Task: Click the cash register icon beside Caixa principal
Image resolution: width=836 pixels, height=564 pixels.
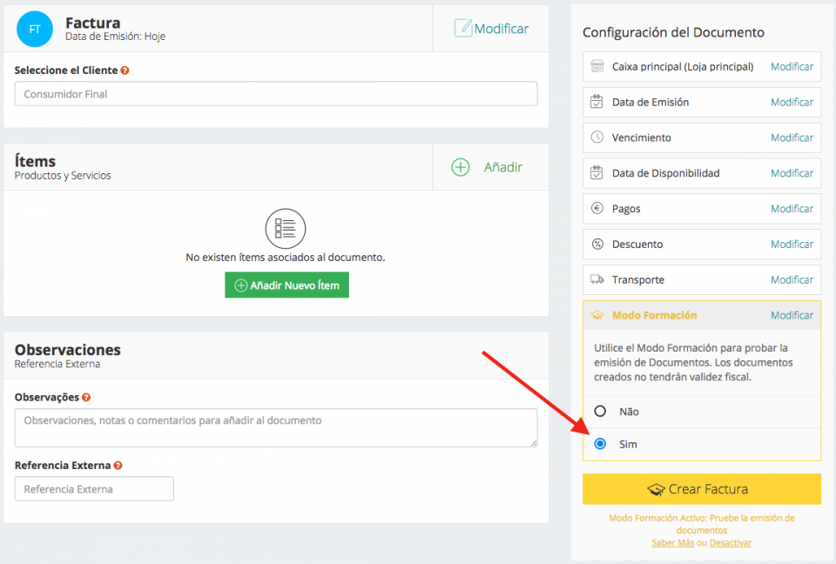Action: pyautogui.click(x=597, y=66)
